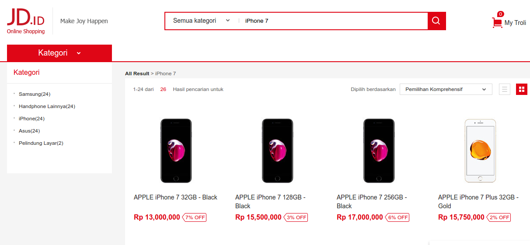The height and width of the screenshot is (245, 530).
Task: Expand the red Kategori menu
Action: pyautogui.click(x=59, y=53)
